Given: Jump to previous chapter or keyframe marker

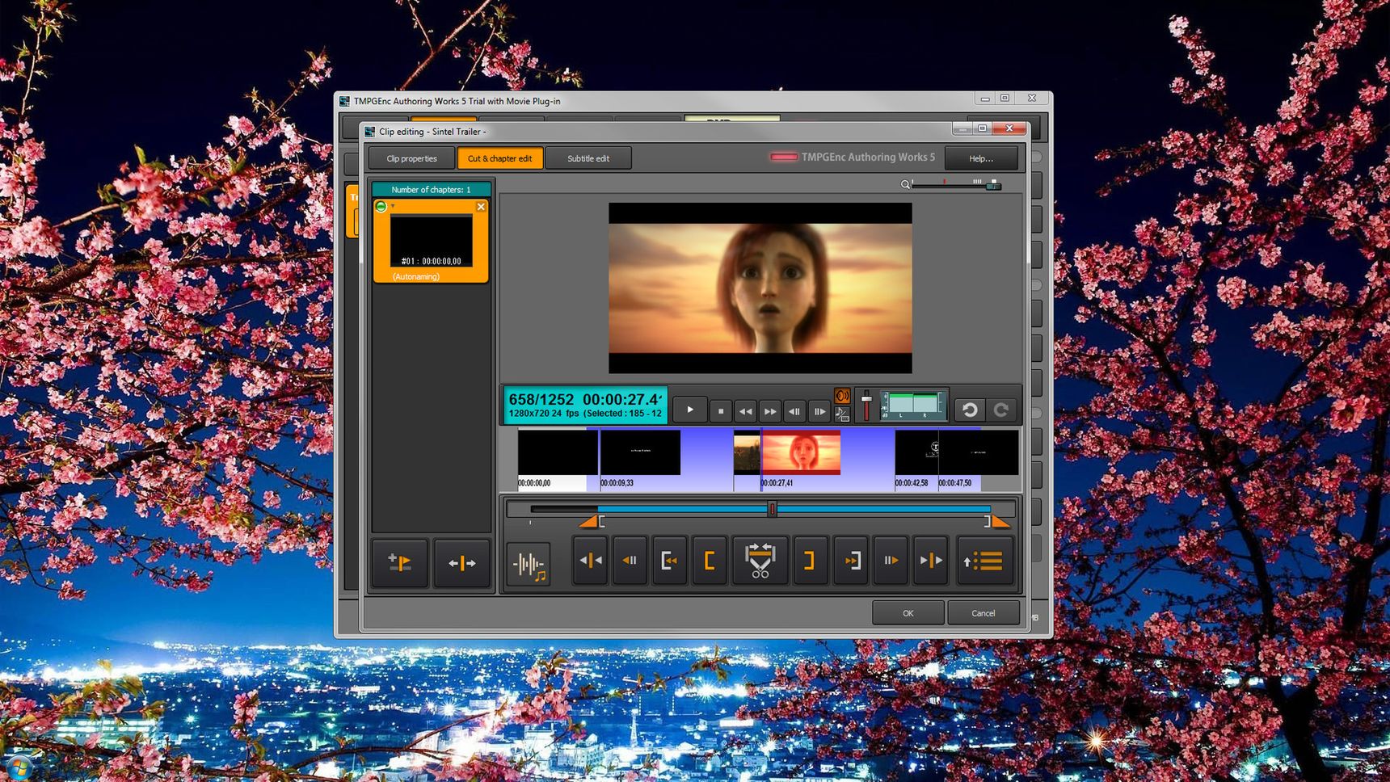Looking at the screenshot, I should click(x=591, y=560).
